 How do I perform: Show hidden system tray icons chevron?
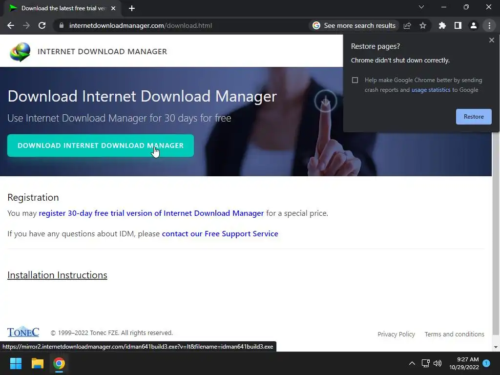412,363
